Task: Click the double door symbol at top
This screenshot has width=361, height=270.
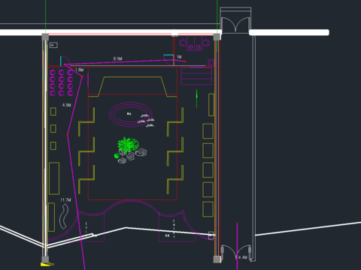Action: pyautogui.click(x=235, y=23)
